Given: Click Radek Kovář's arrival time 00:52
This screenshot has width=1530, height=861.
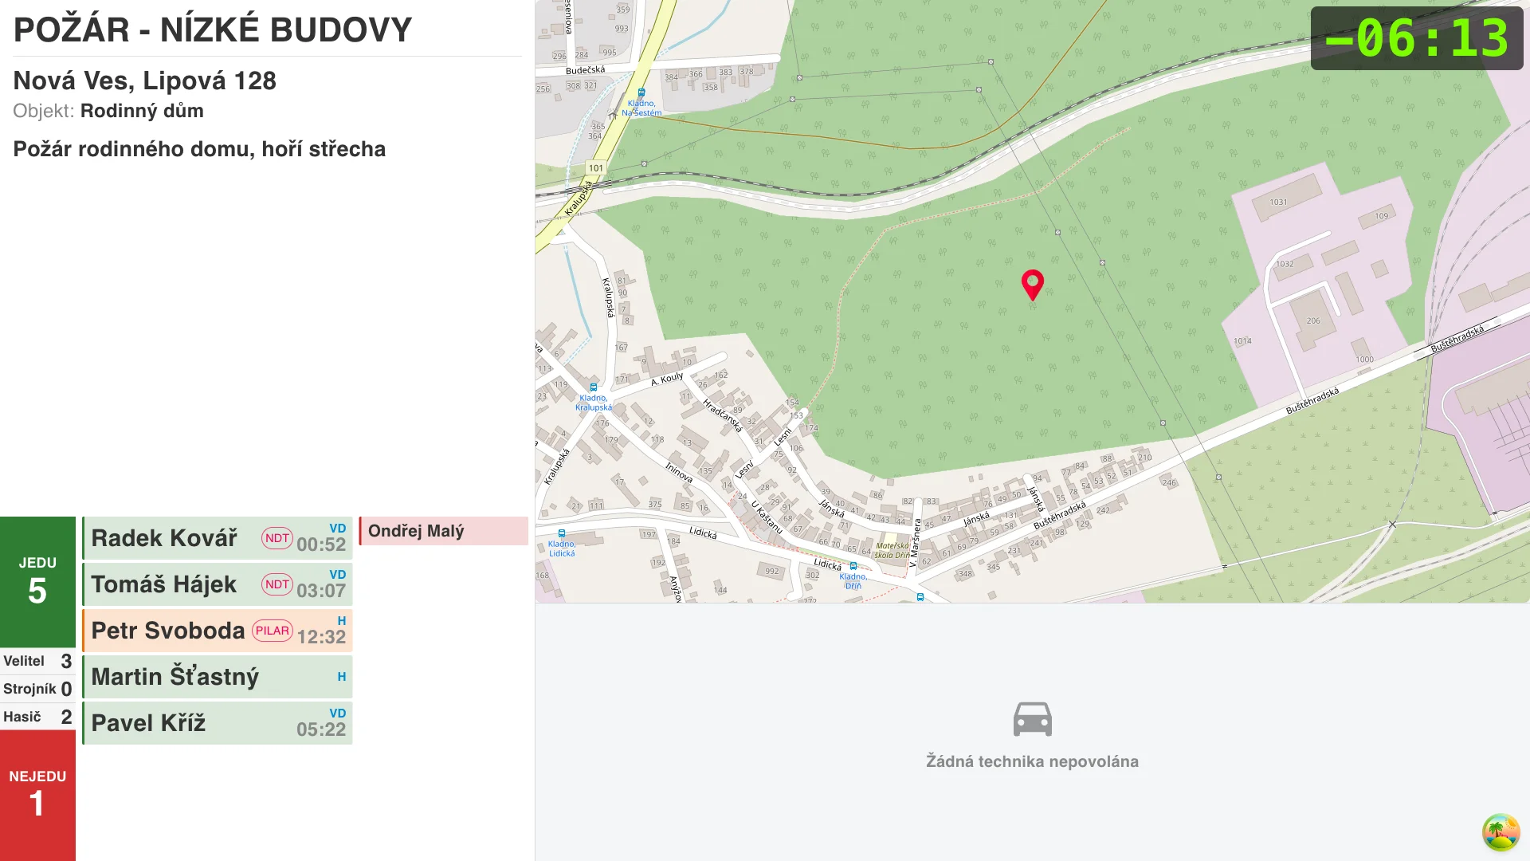Looking at the screenshot, I should pyautogui.click(x=321, y=545).
